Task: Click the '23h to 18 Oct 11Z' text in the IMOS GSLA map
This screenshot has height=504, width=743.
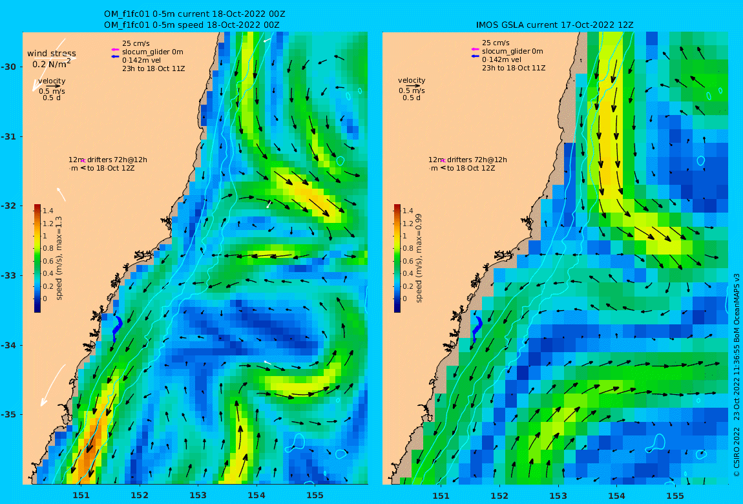Action: (x=514, y=68)
